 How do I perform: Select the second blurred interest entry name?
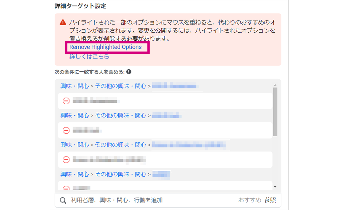(87, 130)
